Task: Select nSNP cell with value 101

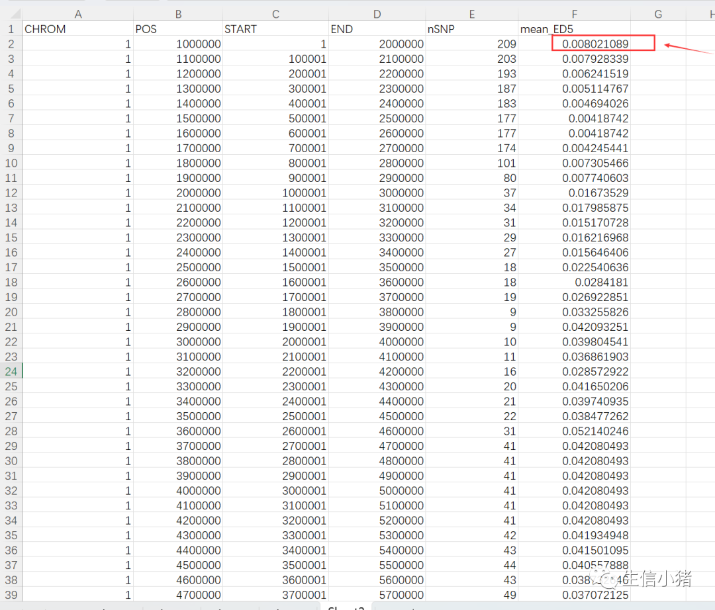Action: click(x=472, y=163)
